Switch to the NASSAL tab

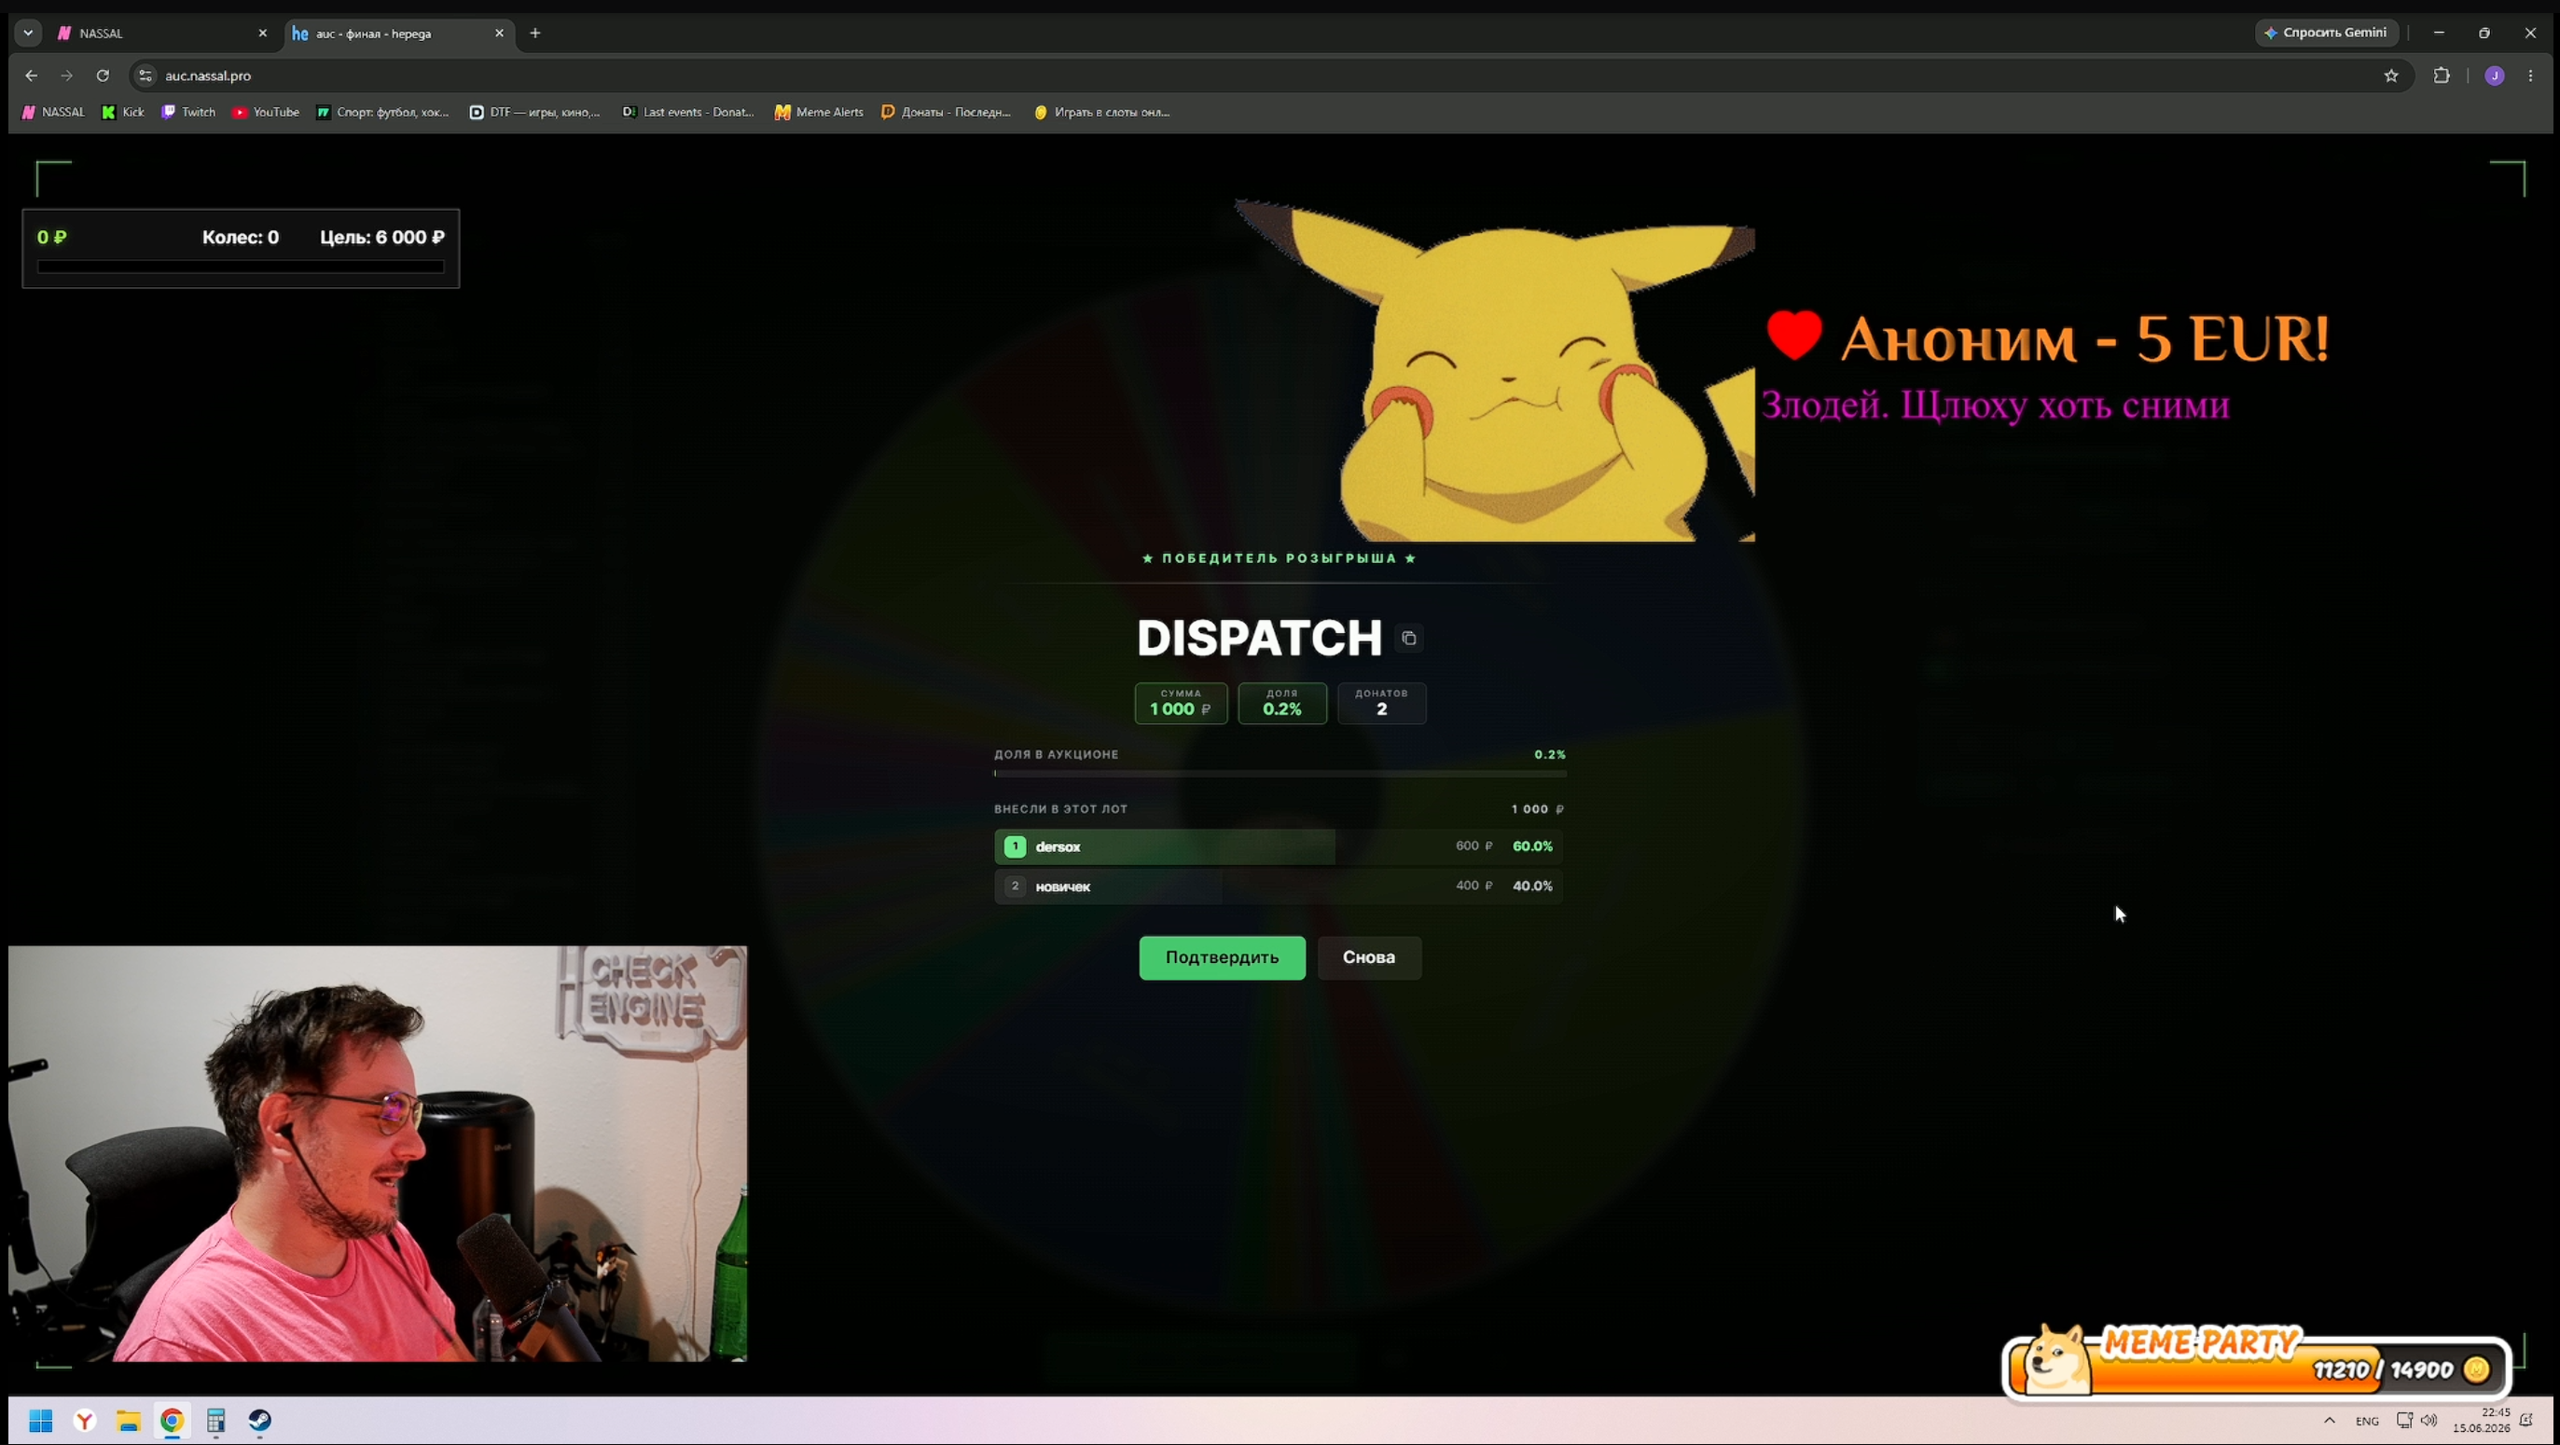tap(163, 33)
